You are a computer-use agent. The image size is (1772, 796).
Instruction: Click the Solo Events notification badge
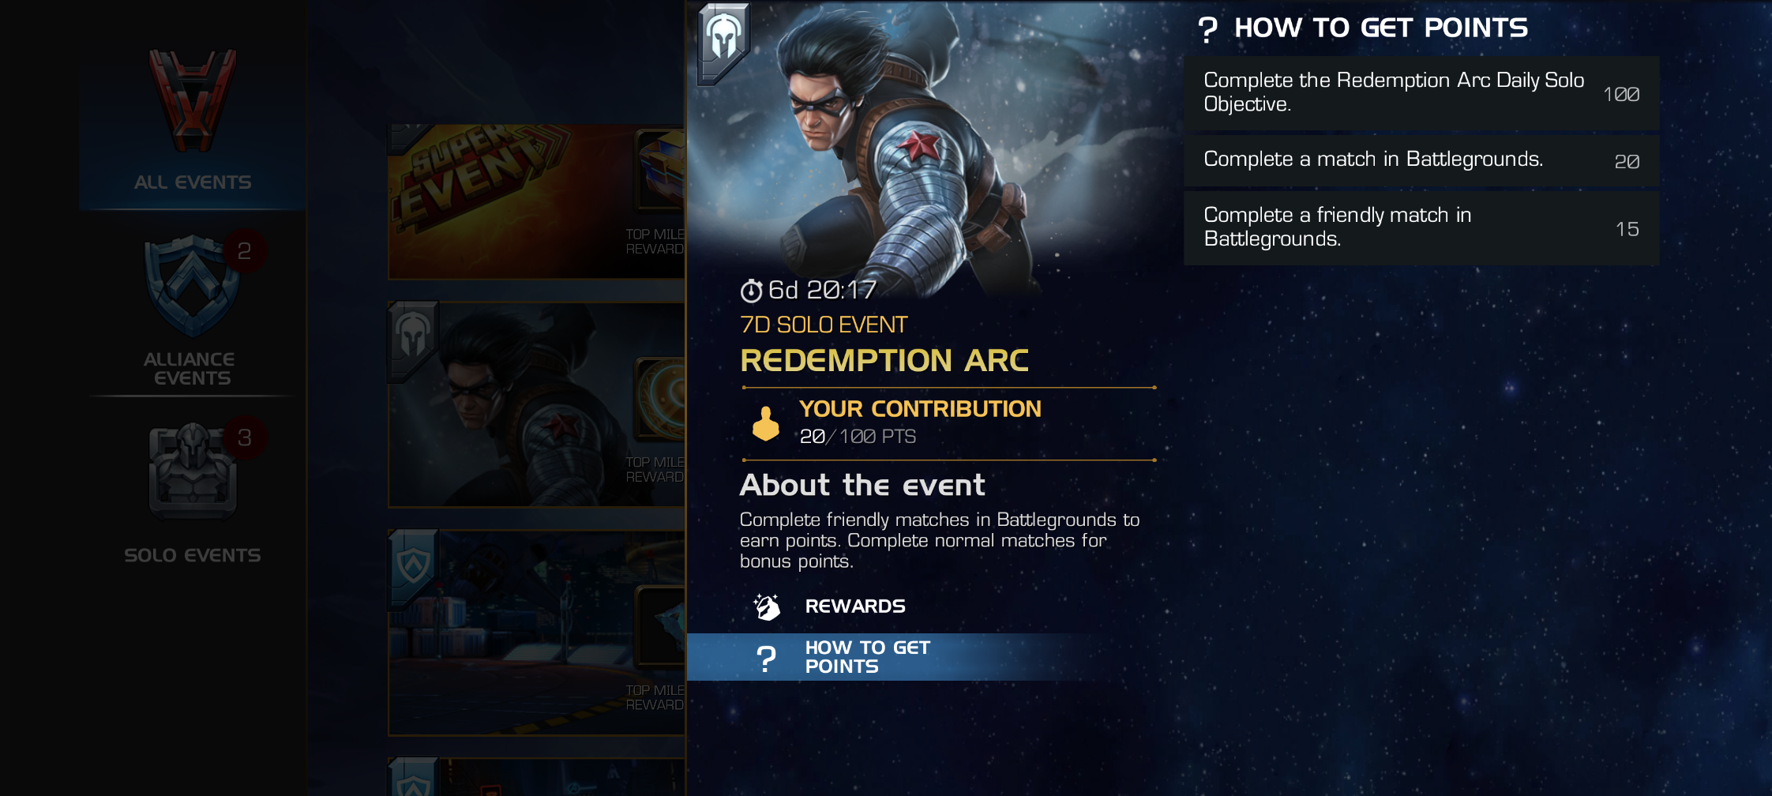coord(245,437)
